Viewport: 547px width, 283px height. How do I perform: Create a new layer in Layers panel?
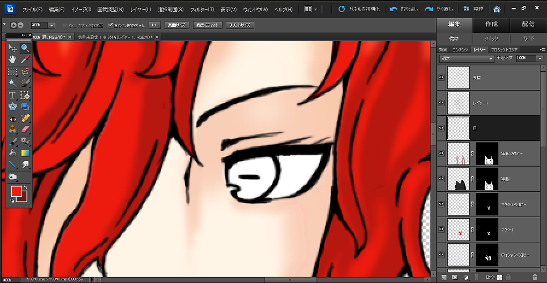point(444,278)
